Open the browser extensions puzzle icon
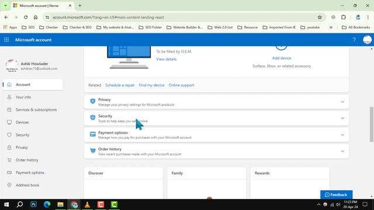This screenshot has height=210, width=374. tap(343, 17)
